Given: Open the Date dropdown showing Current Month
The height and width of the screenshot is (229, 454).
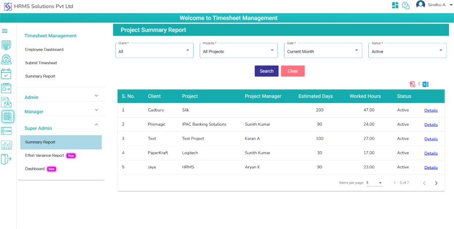Looking at the screenshot, I should pos(323,50).
